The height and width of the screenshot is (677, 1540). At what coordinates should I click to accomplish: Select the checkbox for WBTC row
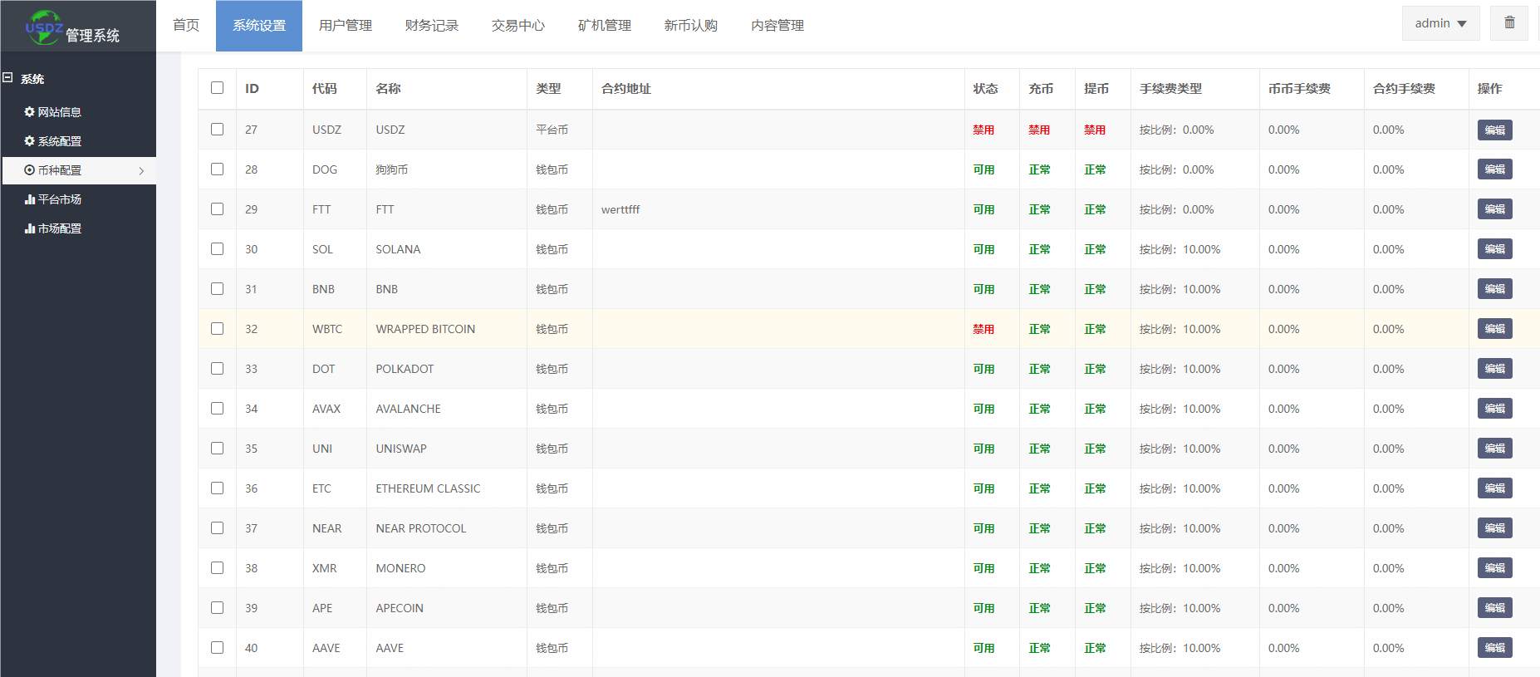218,329
